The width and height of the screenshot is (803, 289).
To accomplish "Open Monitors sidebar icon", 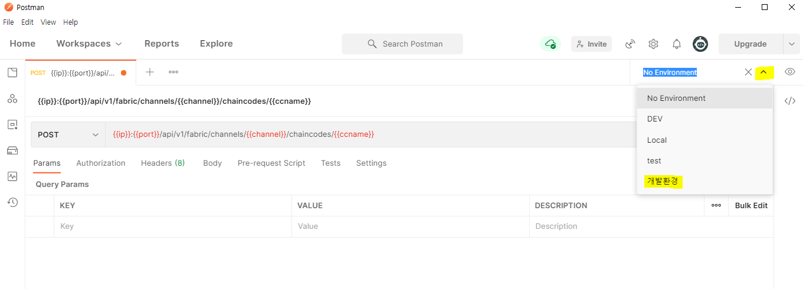I will pyautogui.click(x=12, y=176).
